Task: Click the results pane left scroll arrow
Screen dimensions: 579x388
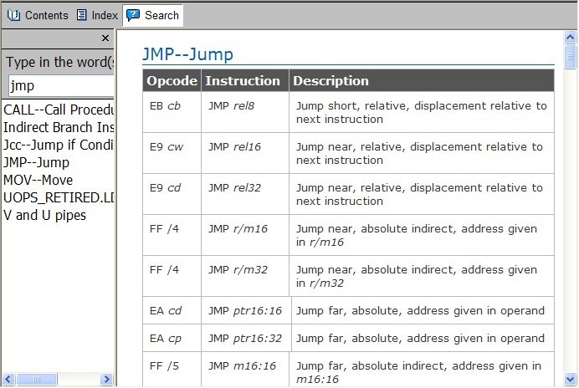Action: [x=8, y=379]
